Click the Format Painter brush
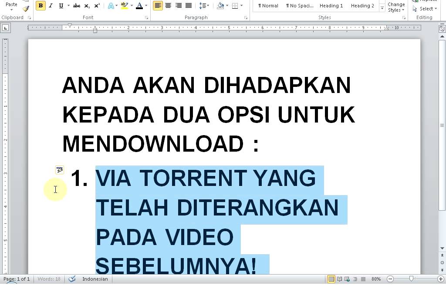 click(x=26, y=9)
